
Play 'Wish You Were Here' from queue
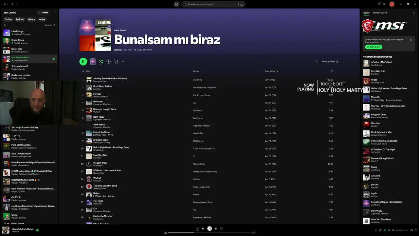coord(389,221)
